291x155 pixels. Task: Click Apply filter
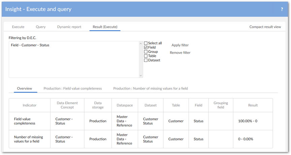180,45
